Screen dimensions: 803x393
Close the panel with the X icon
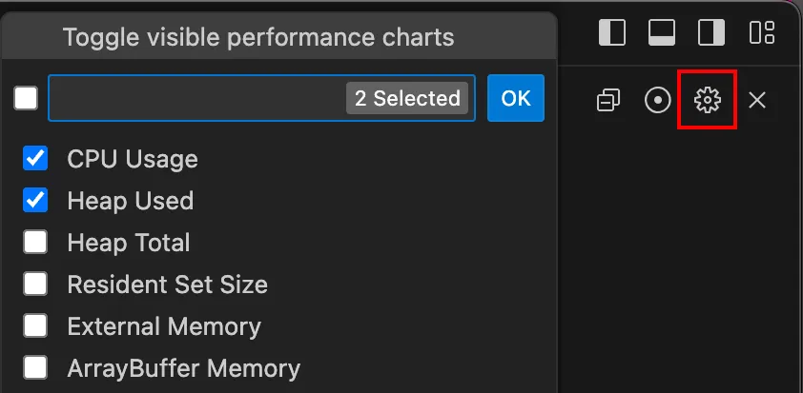[x=757, y=100]
